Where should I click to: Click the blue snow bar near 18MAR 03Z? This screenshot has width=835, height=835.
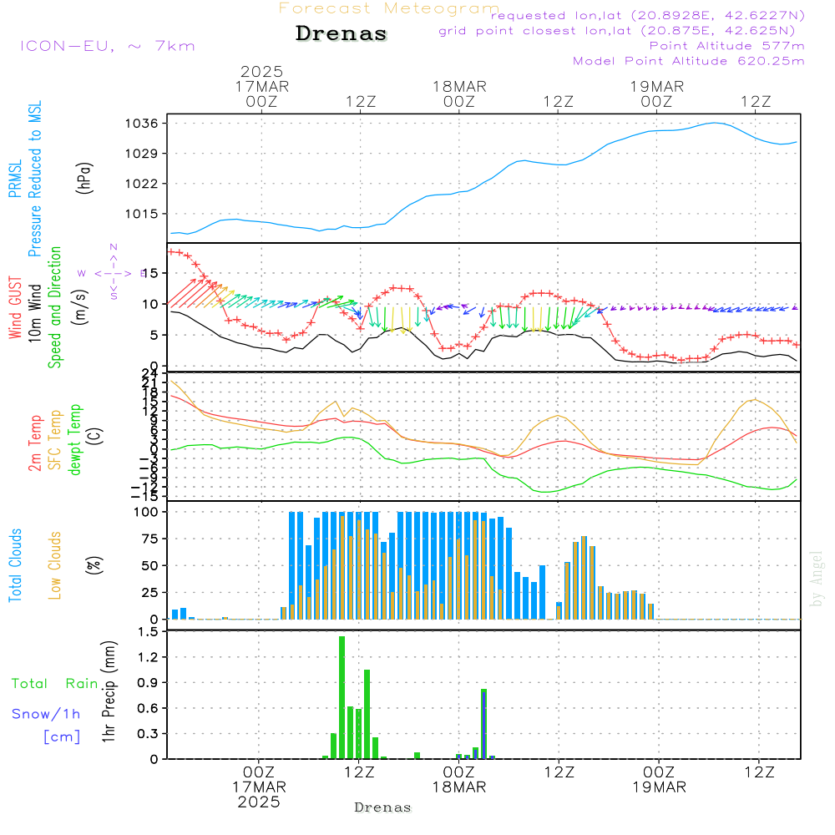click(483, 725)
